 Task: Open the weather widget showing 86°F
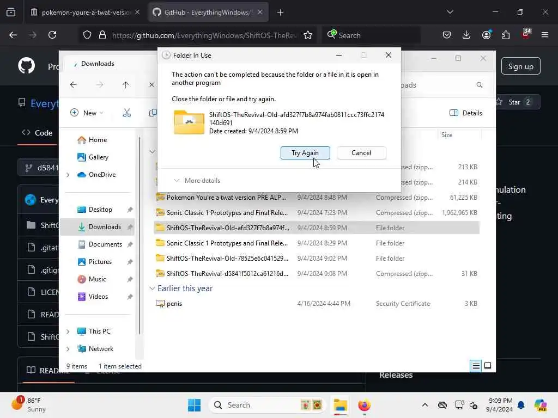pos(29,405)
